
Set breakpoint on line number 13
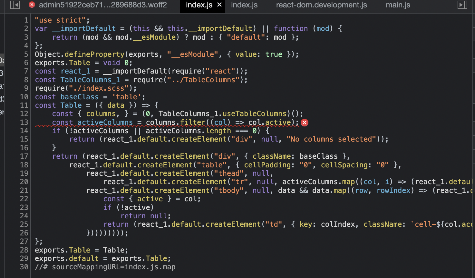coord(24,122)
